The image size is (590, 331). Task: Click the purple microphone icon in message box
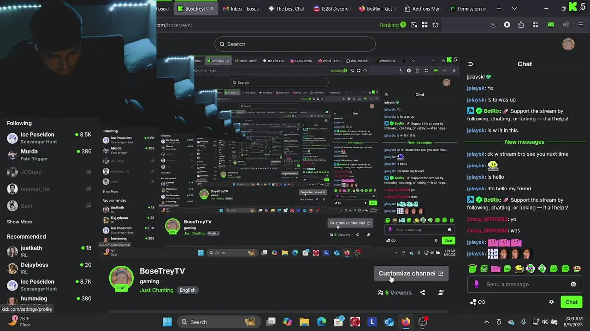(476, 284)
